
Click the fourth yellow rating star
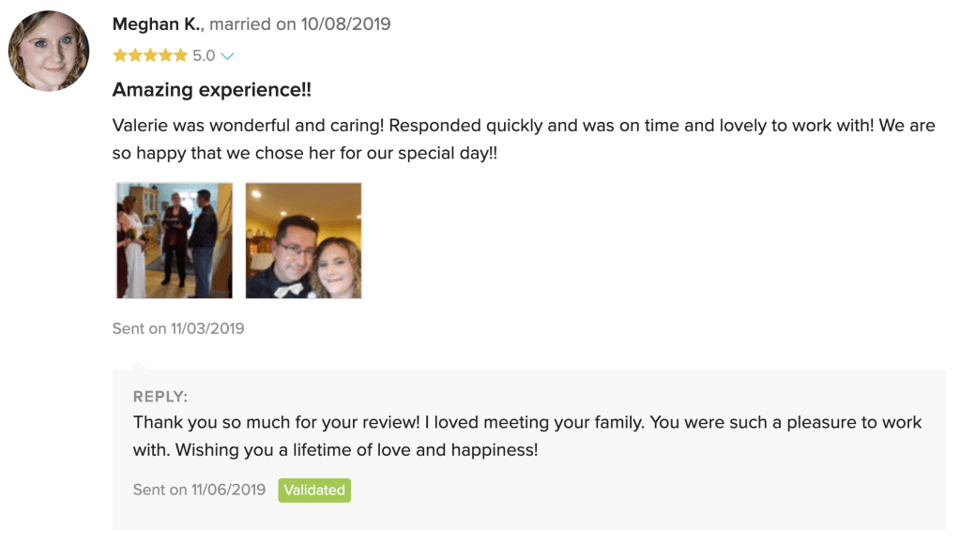click(x=165, y=56)
